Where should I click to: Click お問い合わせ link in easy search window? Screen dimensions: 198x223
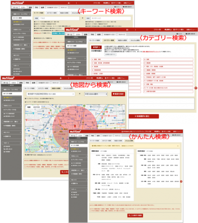[176, 135]
